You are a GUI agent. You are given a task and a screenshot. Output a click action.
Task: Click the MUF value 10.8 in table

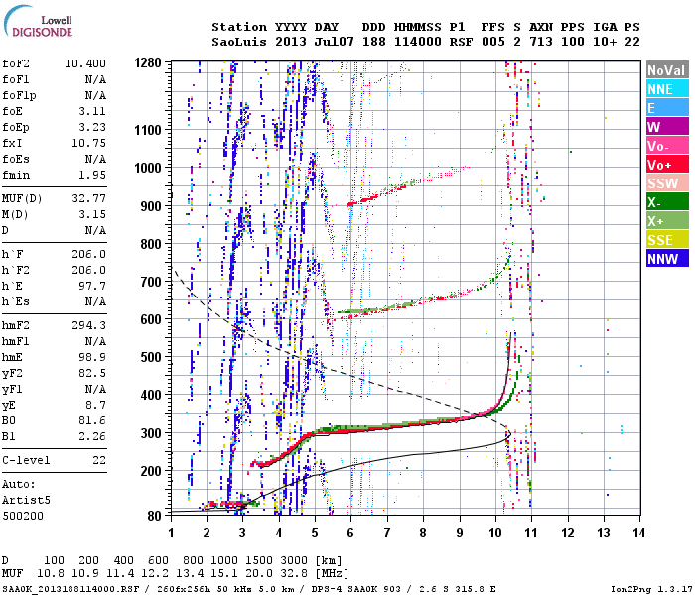click(x=50, y=573)
